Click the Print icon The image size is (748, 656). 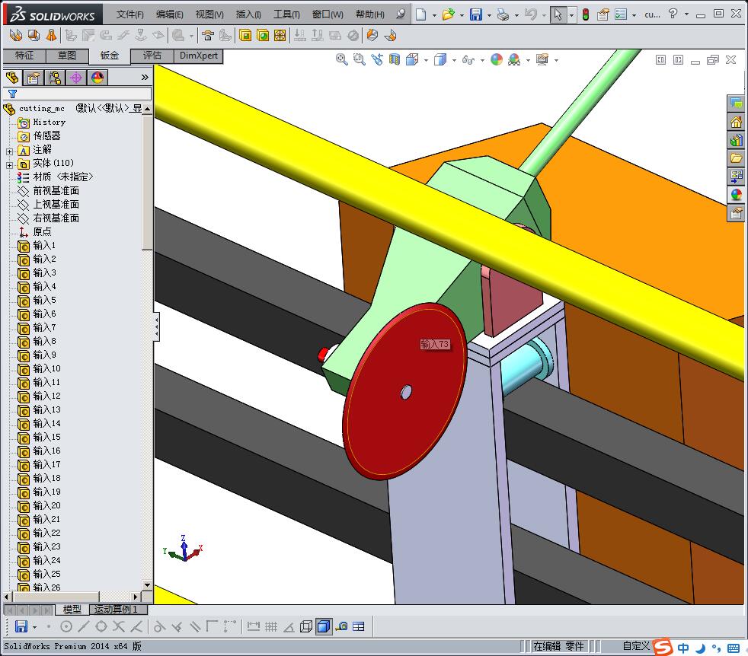pyautogui.click(x=503, y=14)
